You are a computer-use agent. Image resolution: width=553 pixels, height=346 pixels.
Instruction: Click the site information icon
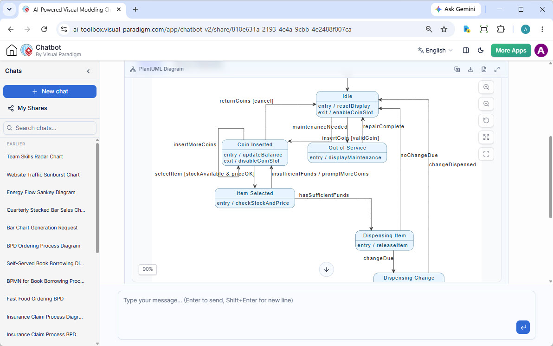[64, 29]
